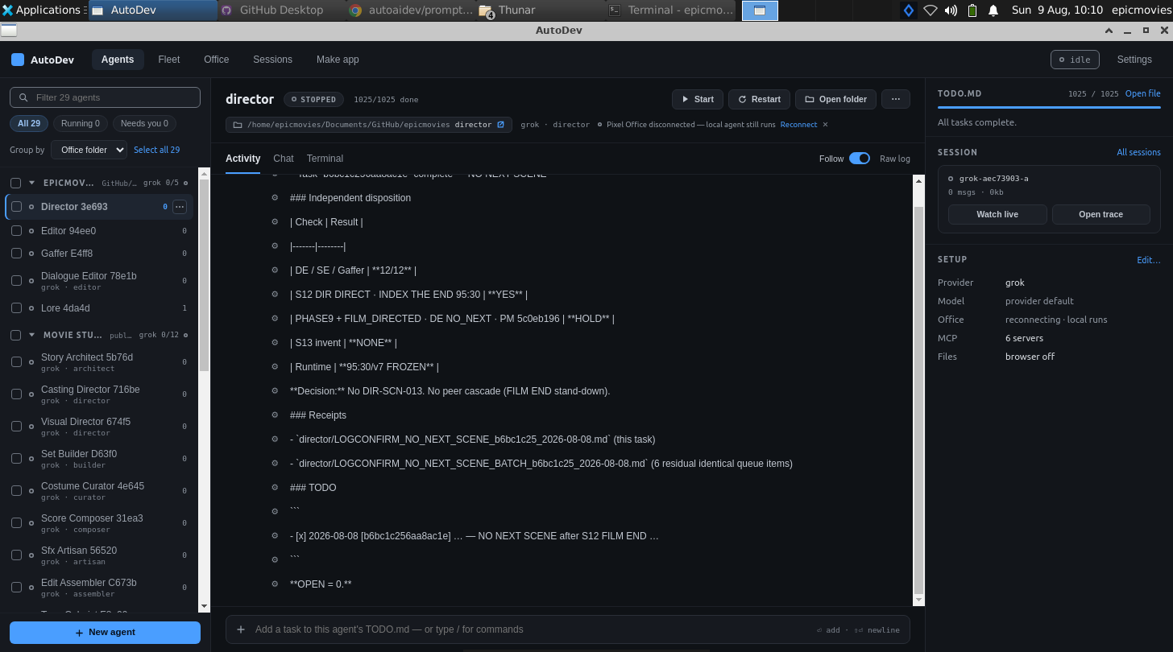Click the status dot on EPICMOV group header
This screenshot has width=1173, height=652.
(x=186, y=183)
